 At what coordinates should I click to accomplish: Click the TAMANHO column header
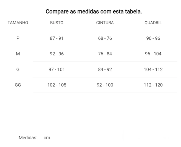click(18, 23)
